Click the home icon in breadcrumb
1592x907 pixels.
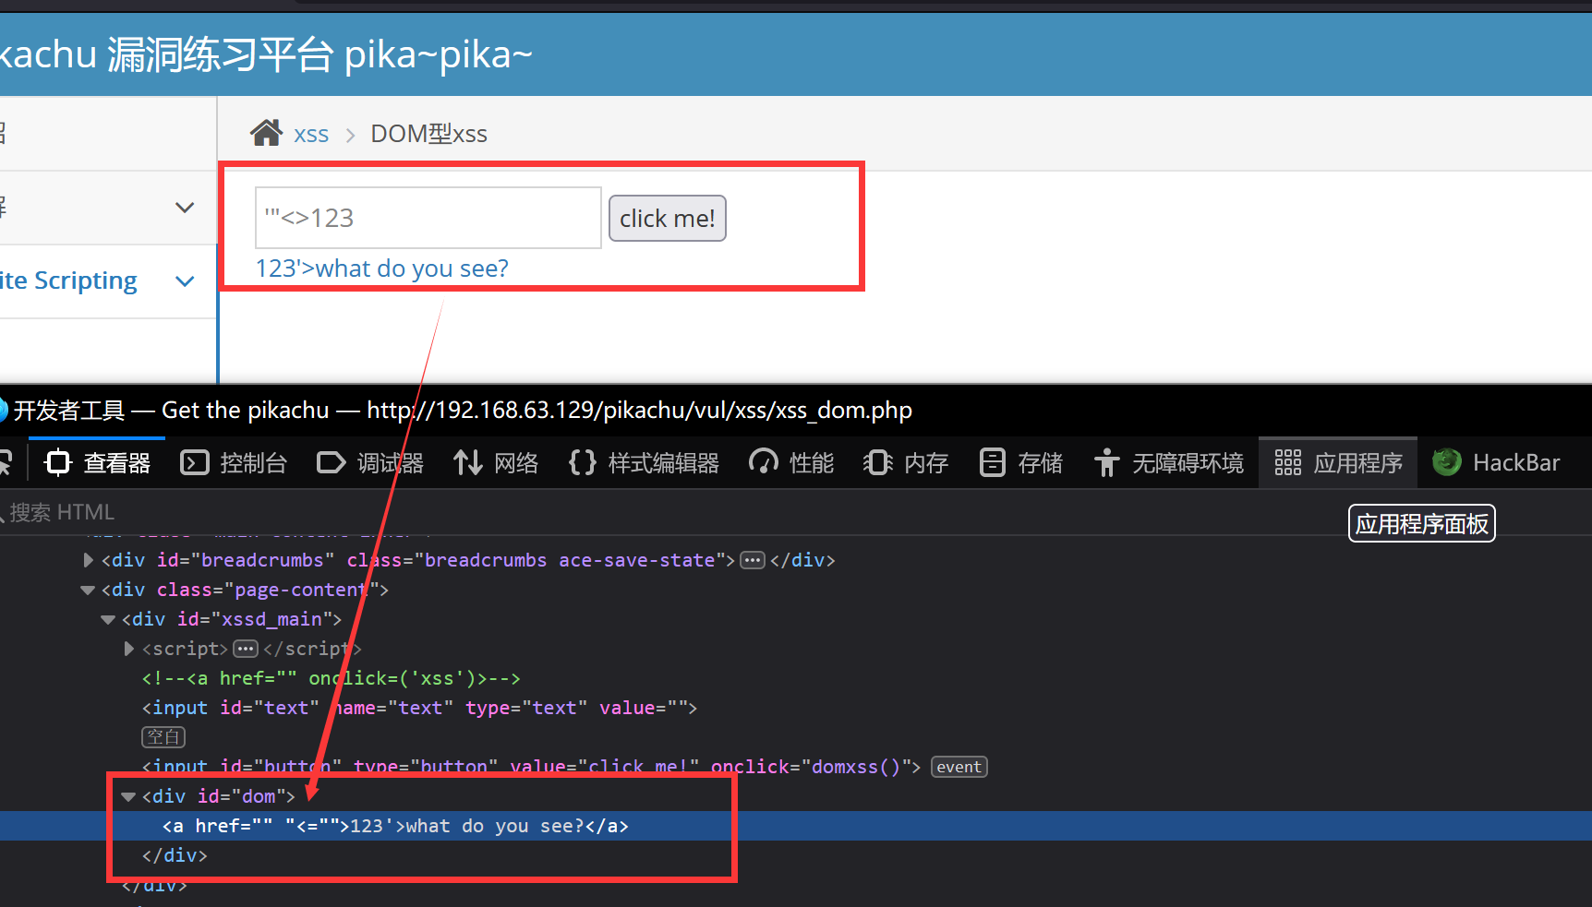[266, 133]
